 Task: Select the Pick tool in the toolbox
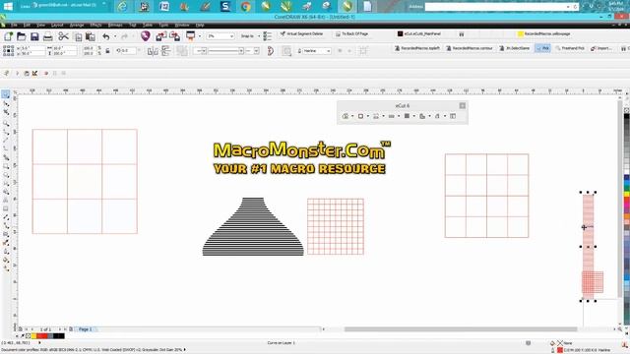pyautogui.click(x=6, y=94)
